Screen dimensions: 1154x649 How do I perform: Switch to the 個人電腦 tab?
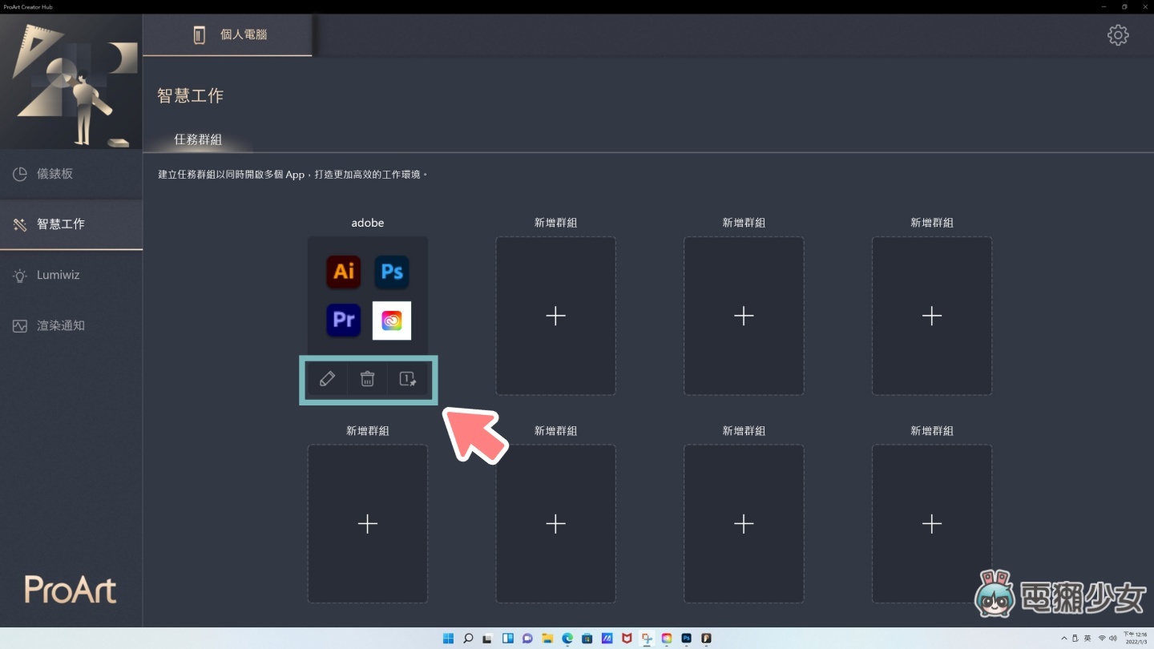pyautogui.click(x=228, y=34)
